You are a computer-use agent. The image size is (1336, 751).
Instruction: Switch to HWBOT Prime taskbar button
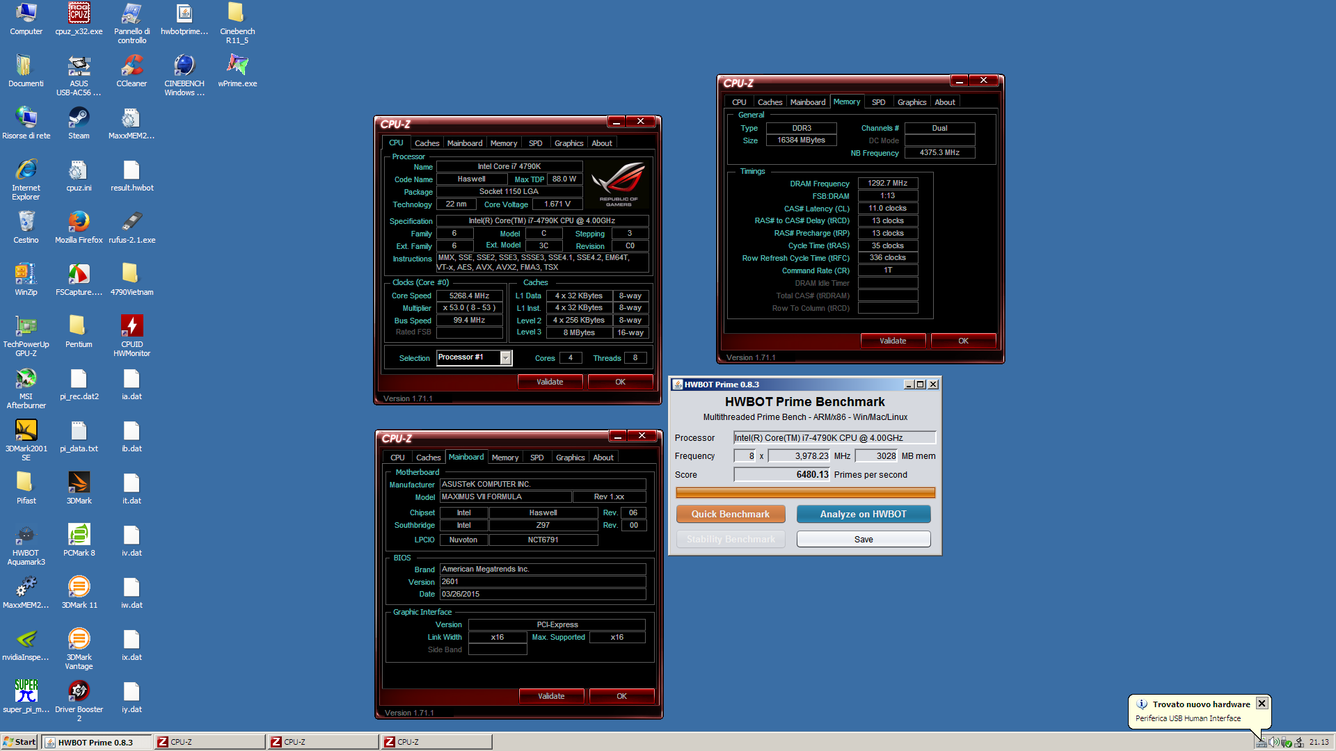[x=96, y=742]
